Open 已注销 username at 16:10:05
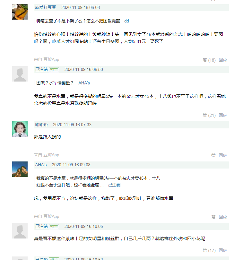This screenshot has width=234, height=260. [41, 227]
